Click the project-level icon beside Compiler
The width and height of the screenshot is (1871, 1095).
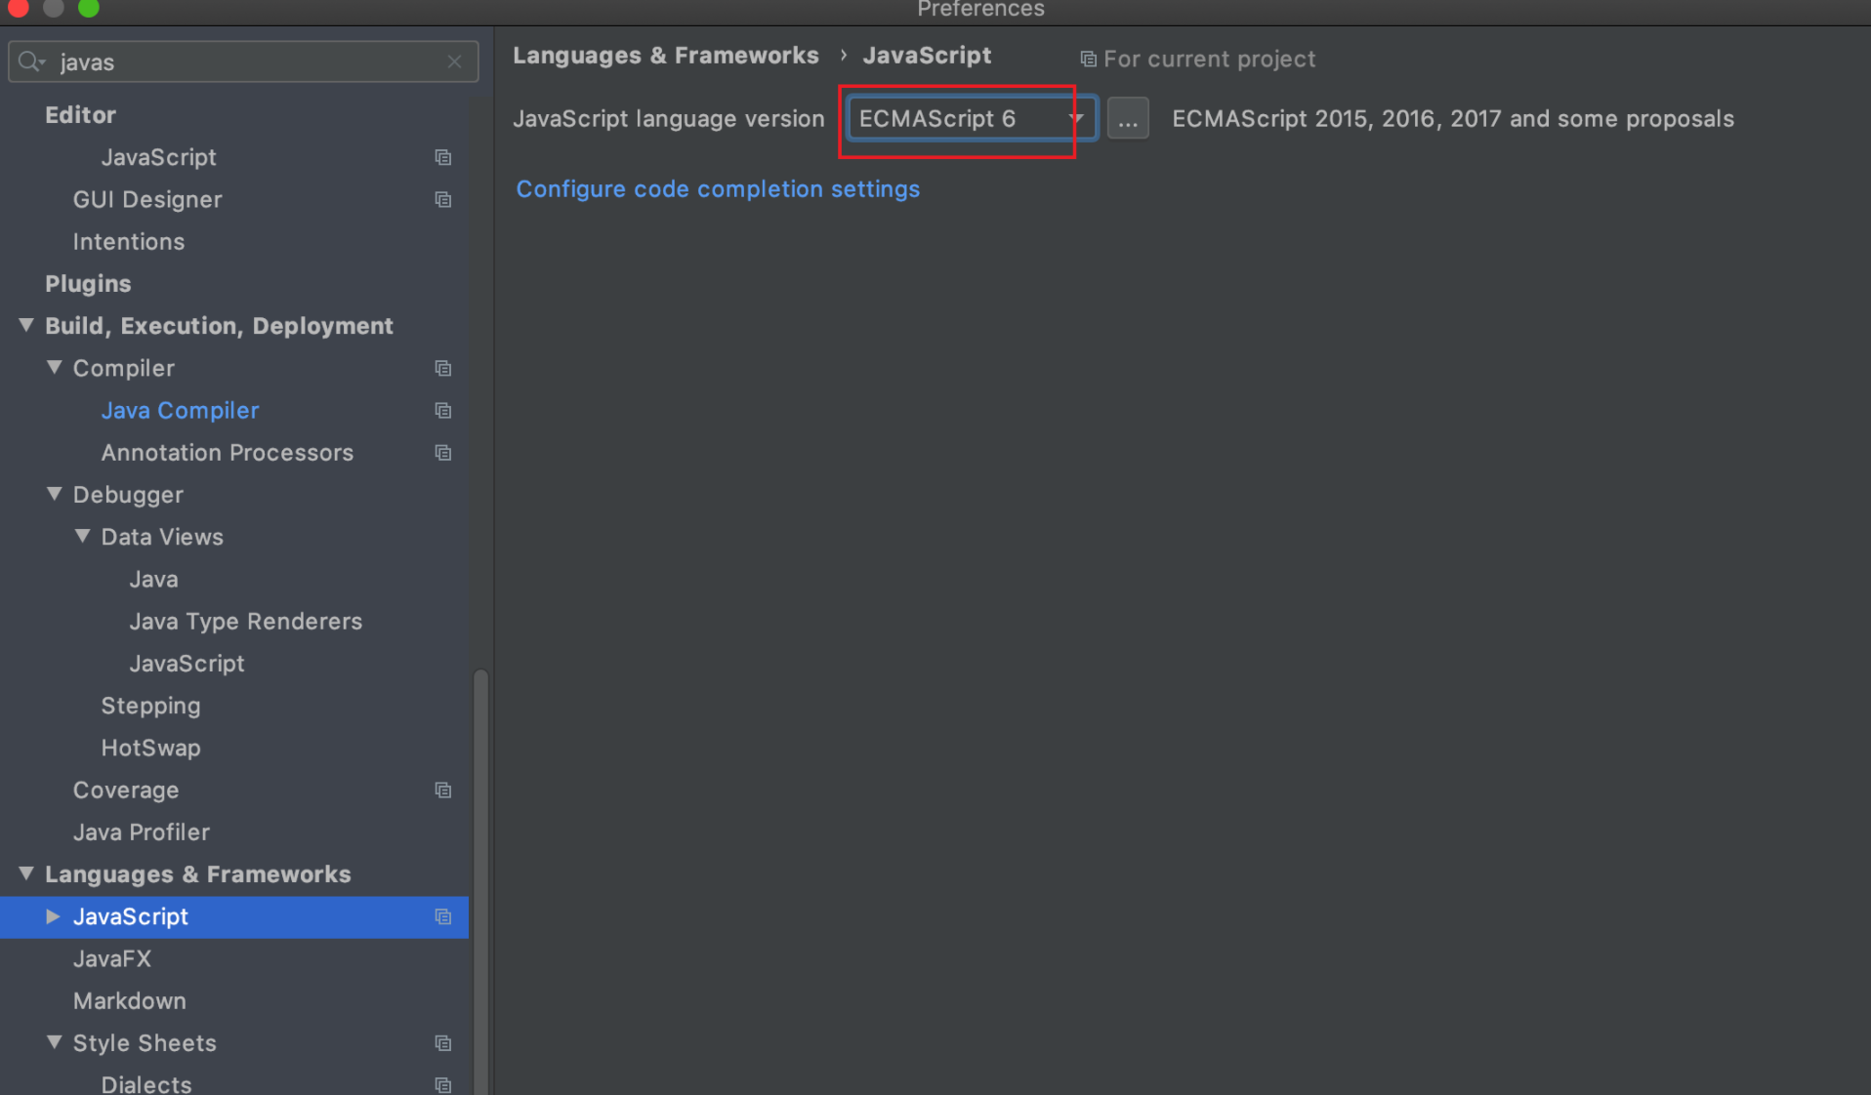(443, 368)
